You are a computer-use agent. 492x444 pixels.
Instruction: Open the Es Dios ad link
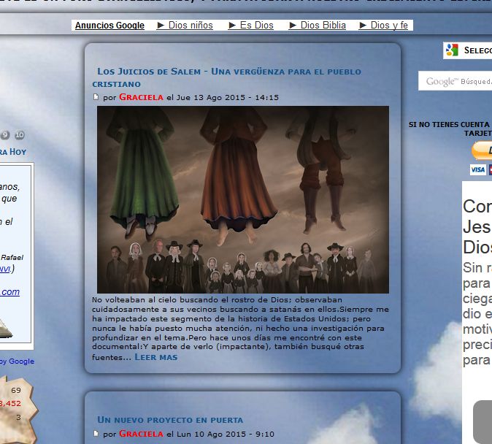click(x=250, y=26)
